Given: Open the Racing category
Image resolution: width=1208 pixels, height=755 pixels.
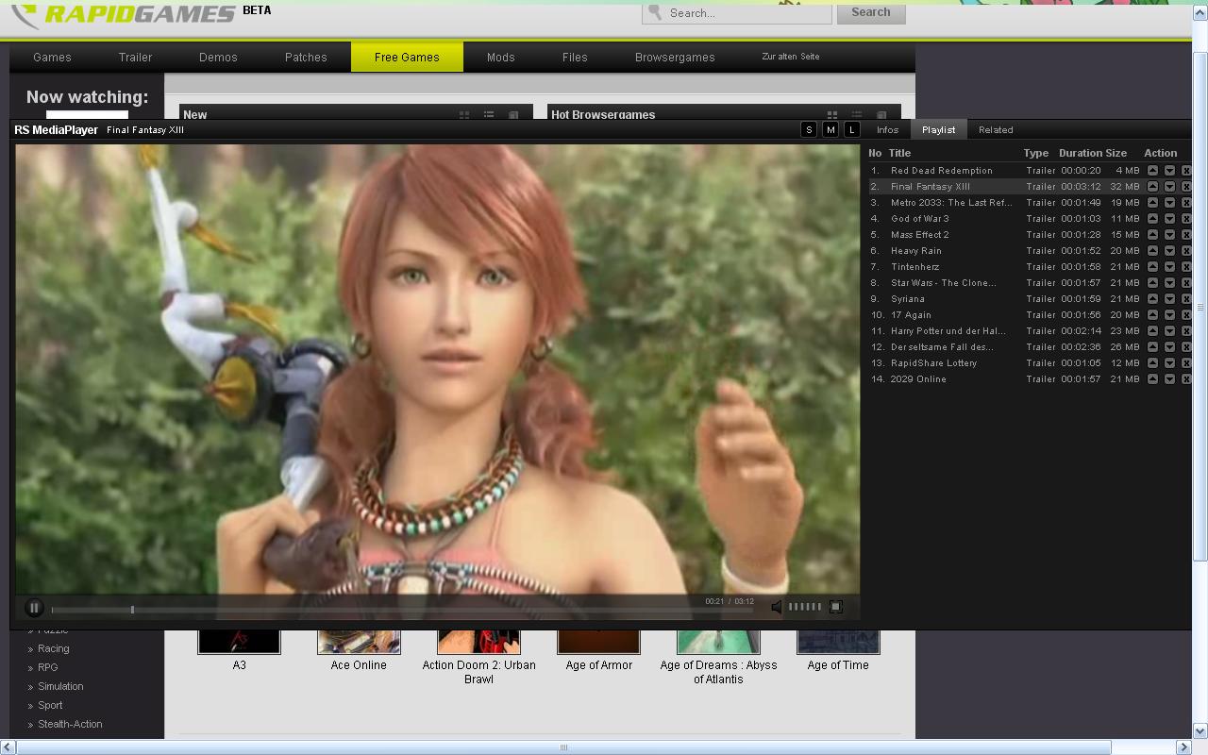Looking at the screenshot, I should pyautogui.click(x=54, y=648).
